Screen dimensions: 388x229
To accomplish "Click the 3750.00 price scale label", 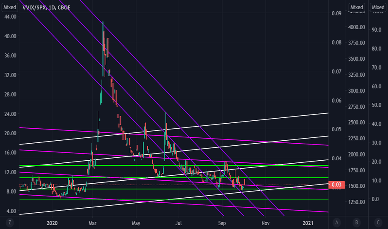I will pyautogui.click(x=357, y=43).
